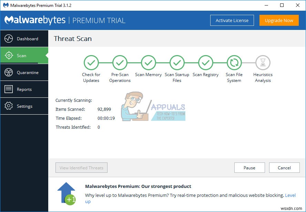Click the Reports list icon

click(x=9, y=89)
